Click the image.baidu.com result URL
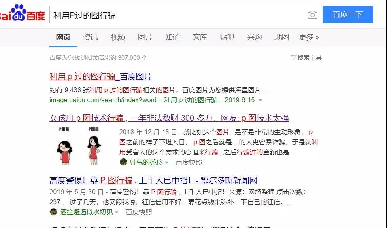387x228 pixels. 152,100
